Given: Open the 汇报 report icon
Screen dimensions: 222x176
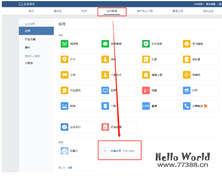Looking at the screenshot, I should pyautogui.click(x=146, y=59).
